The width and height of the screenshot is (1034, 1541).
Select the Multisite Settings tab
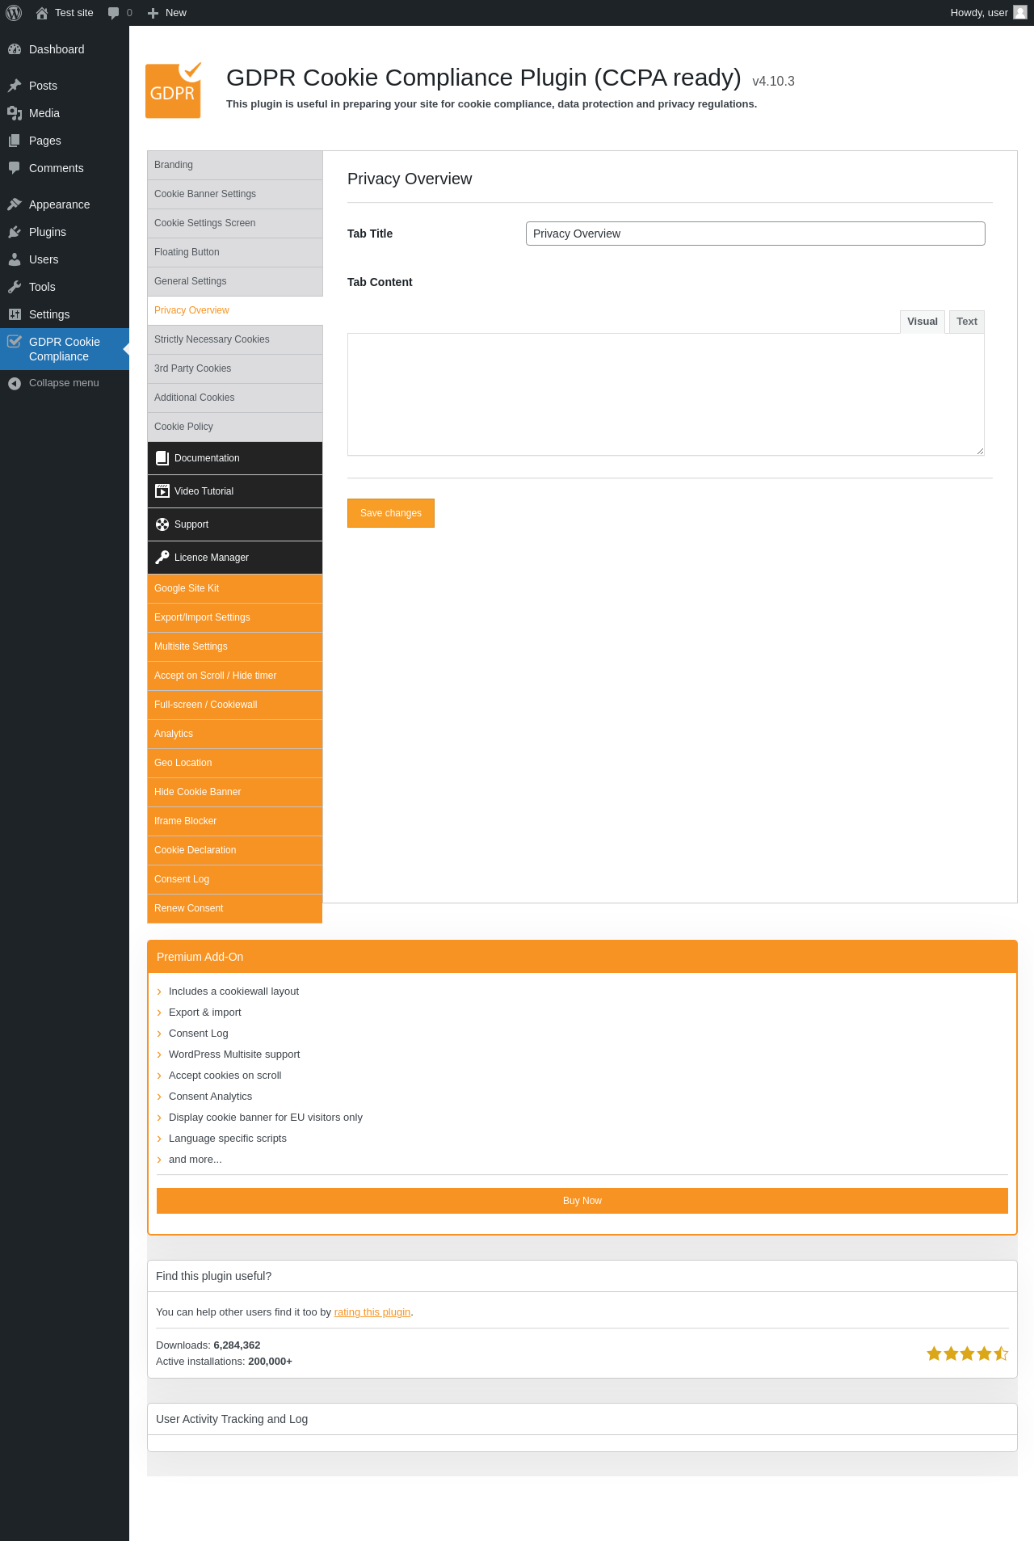pyautogui.click(x=235, y=646)
